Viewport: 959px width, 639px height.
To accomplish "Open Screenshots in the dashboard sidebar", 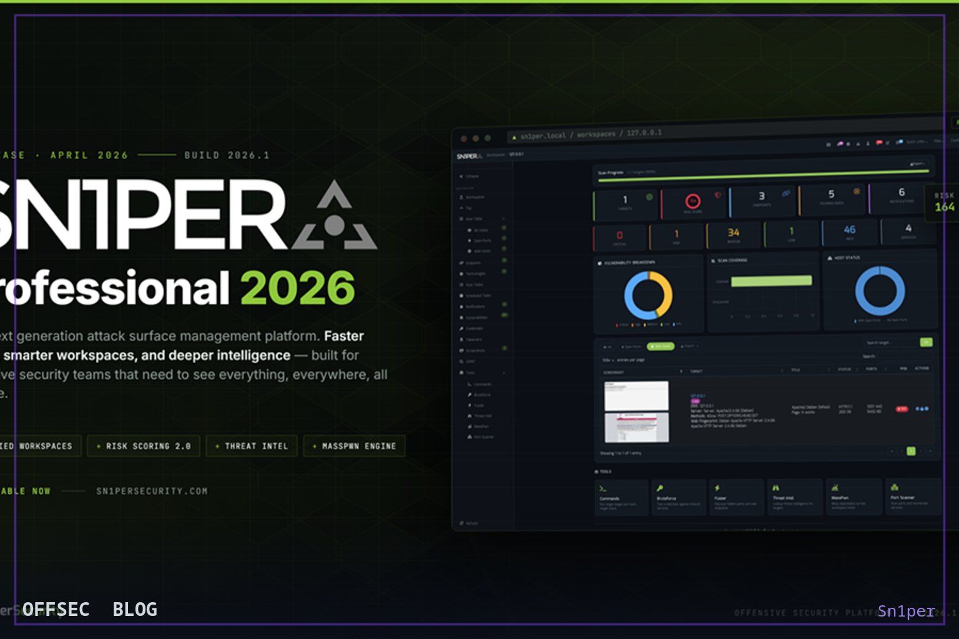I will click(x=473, y=350).
